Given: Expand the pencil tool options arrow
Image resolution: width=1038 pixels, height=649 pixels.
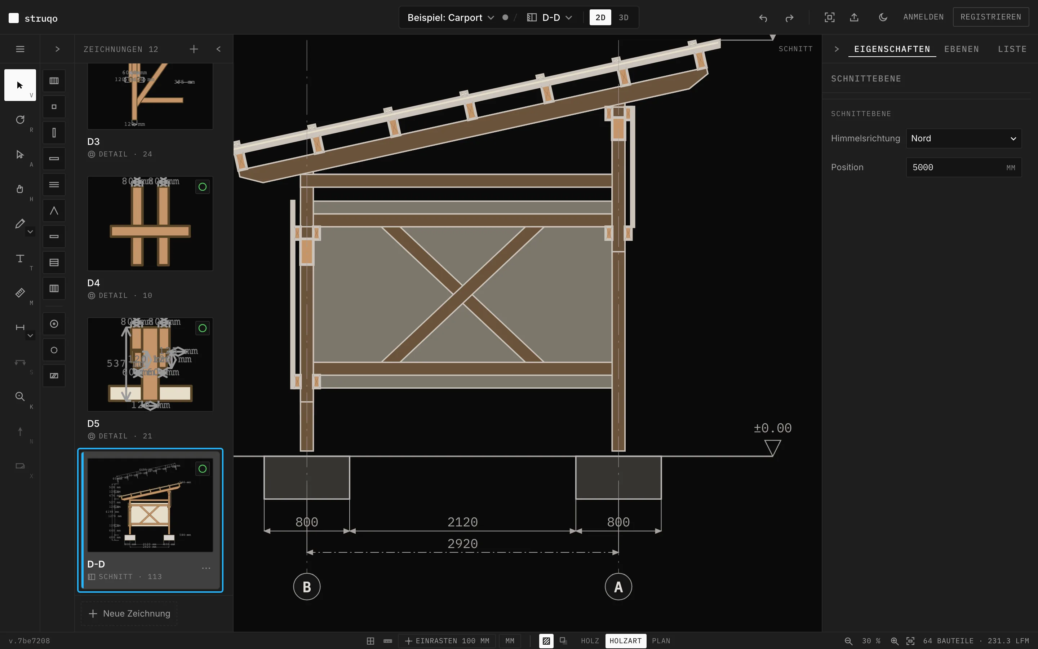Looking at the screenshot, I should (x=30, y=232).
